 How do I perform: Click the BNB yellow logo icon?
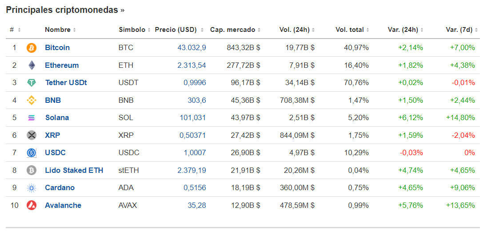32,101
